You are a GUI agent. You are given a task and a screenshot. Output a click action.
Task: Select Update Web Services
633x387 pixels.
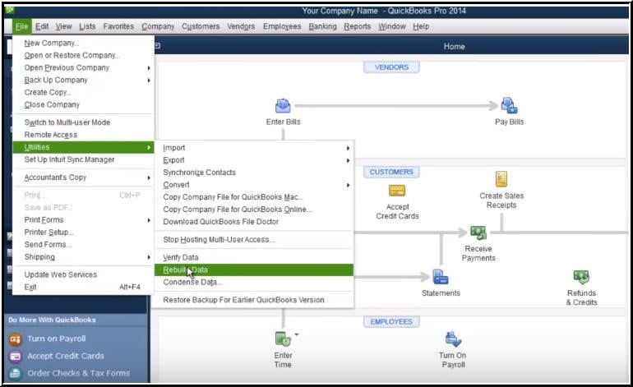(x=83, y=274)
